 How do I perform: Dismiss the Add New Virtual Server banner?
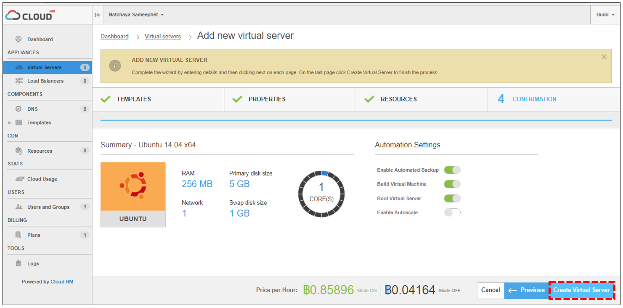point(604,57)
